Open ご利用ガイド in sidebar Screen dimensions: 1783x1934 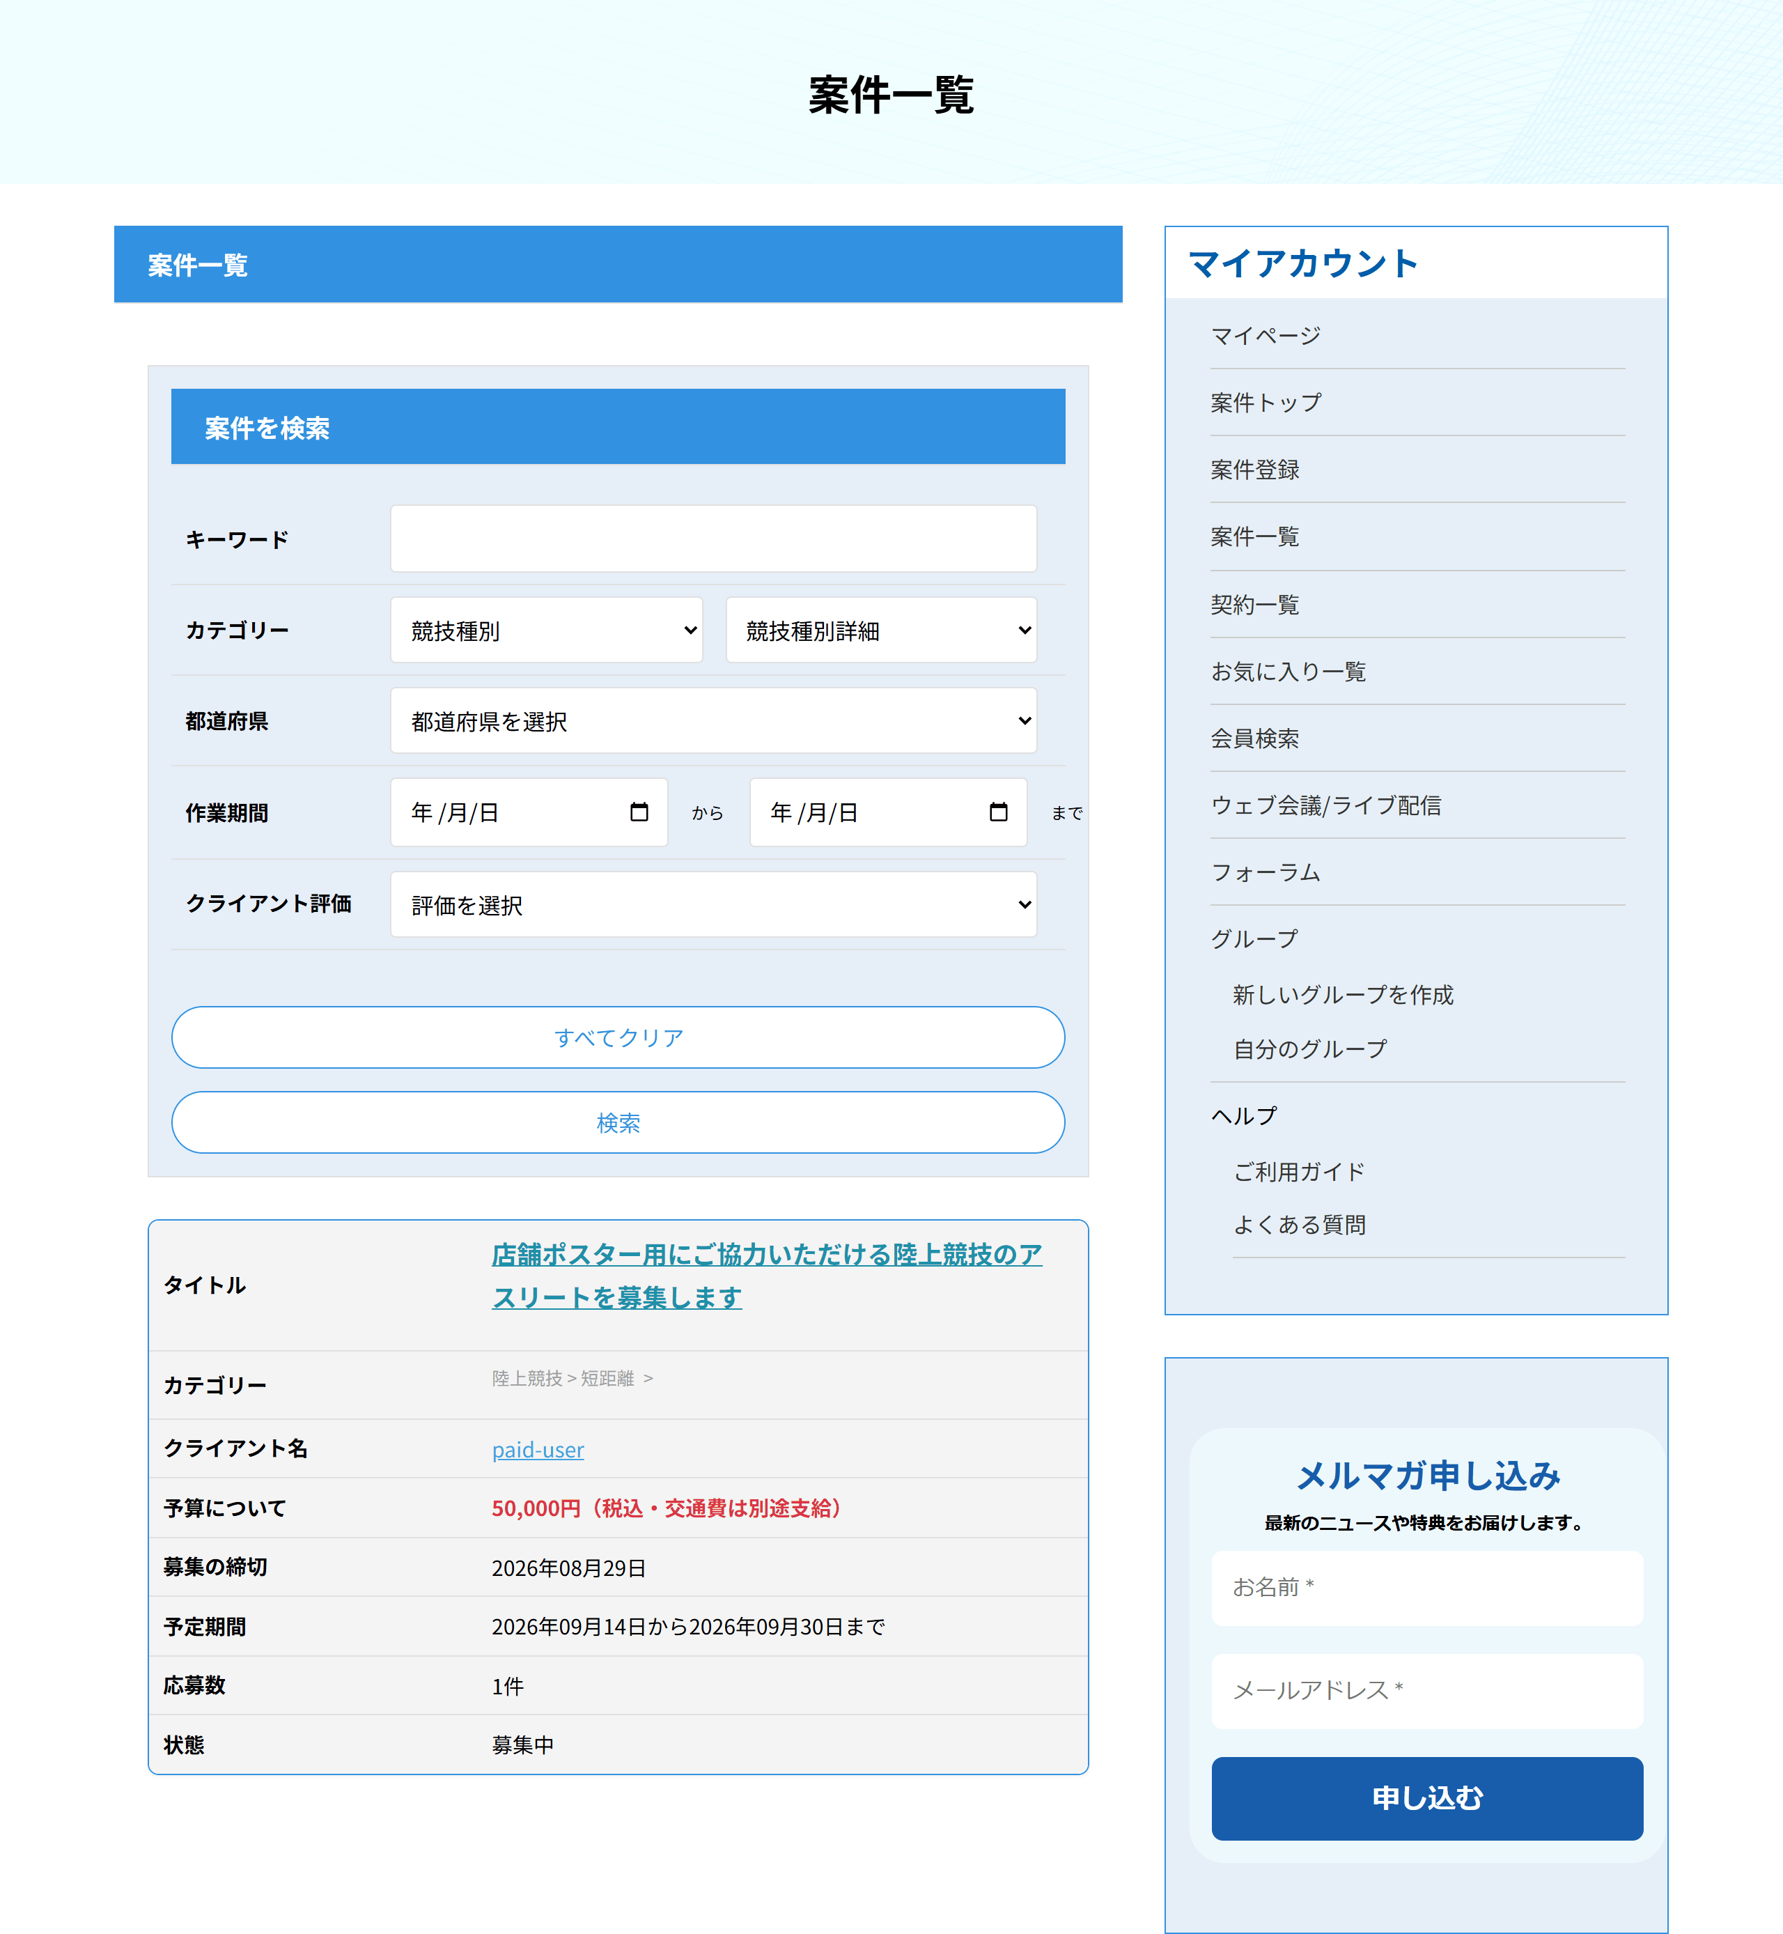point(1299,1170)
